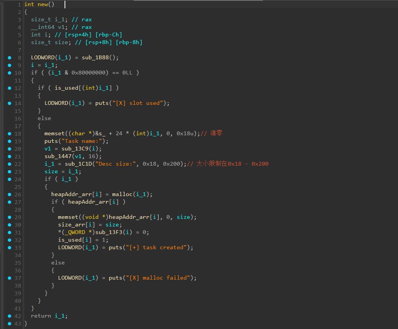Click the breakpoint marker beside line 14
The image size is (398, 329).
pos(9,103)
